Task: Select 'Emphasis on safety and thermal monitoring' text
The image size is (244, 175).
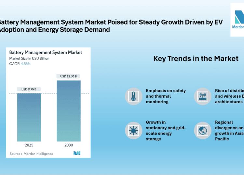Action: point(166,96)
